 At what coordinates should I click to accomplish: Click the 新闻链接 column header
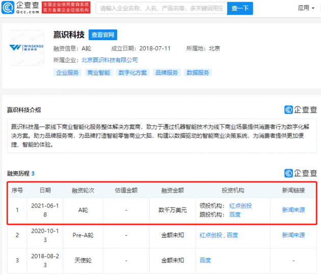tap(293, 191)
